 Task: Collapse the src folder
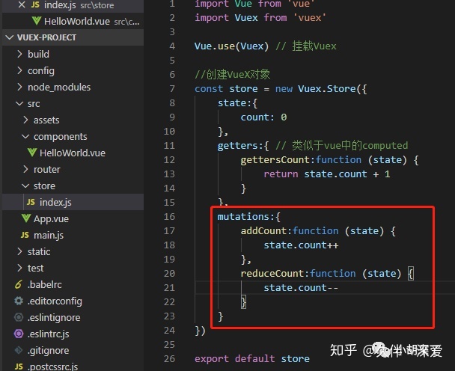19,103
